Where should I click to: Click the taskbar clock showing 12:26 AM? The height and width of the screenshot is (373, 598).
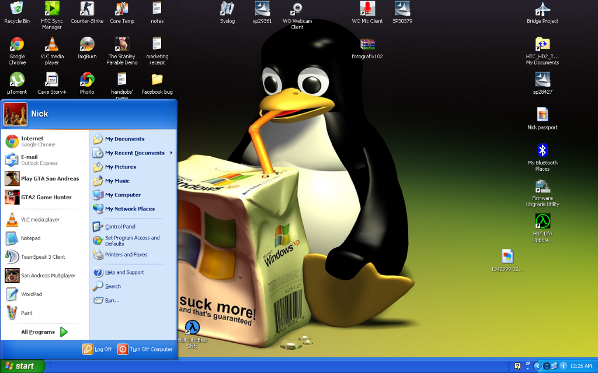[581, 366]
